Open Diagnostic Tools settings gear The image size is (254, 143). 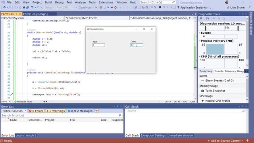pos(201,19)
